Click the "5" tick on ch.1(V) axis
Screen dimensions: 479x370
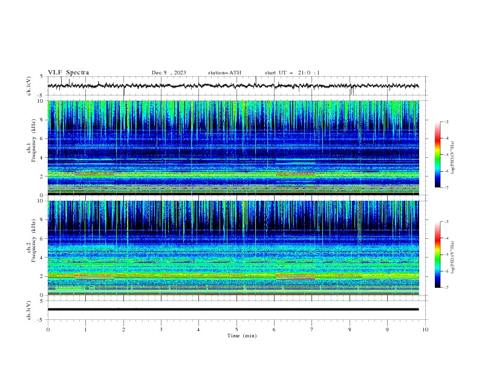coord(41,77)
